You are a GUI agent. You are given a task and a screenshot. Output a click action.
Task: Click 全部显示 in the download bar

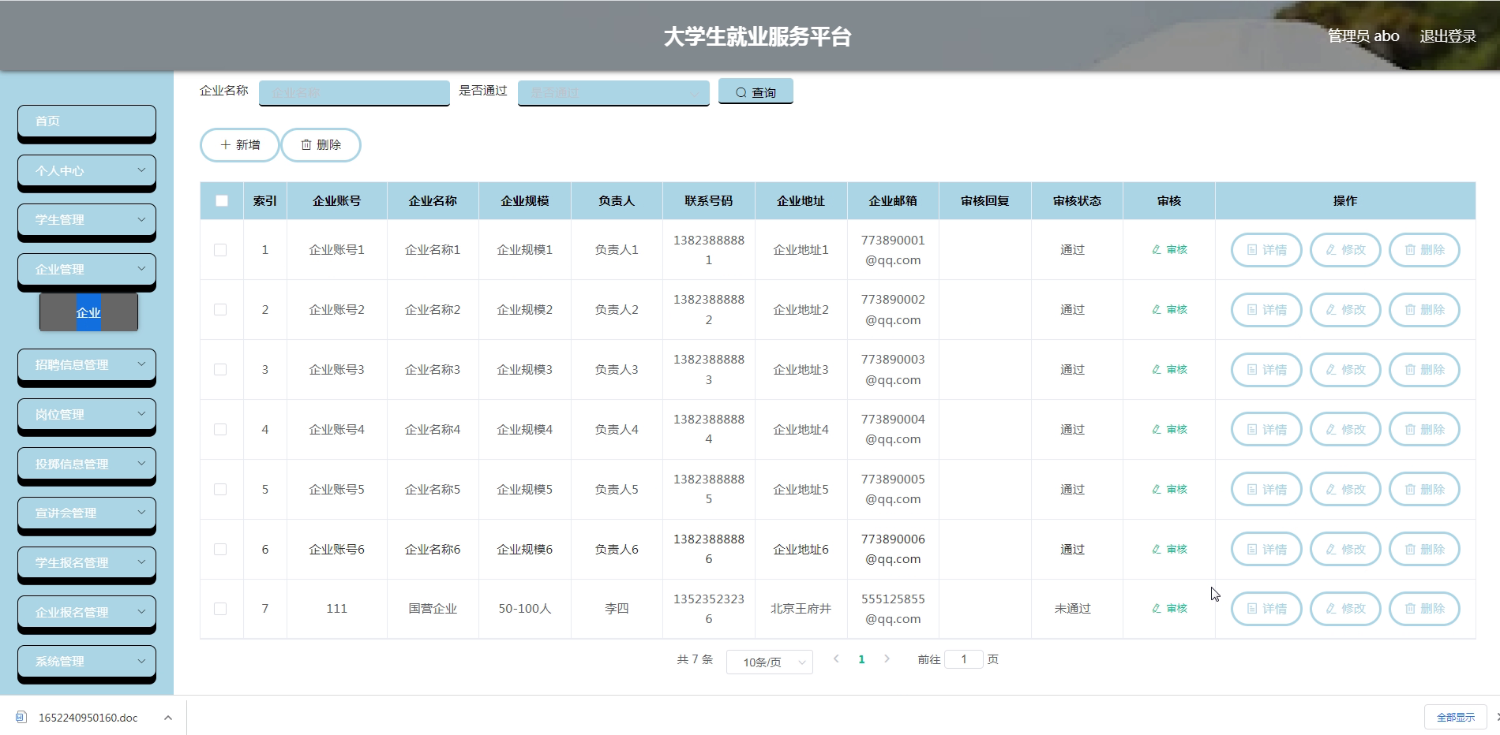click(x=1456, y=717)
